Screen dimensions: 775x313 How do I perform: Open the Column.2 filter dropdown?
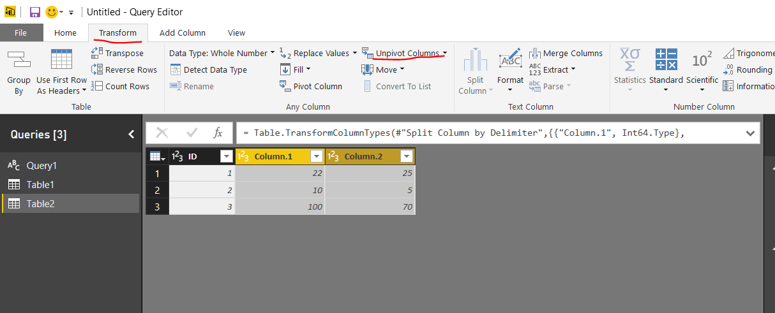406,156
